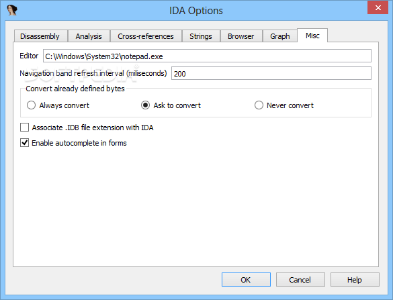Close the IDA Options dialog
This screenshot has width=393, height=300.
pyautogui.click(x=378, y=8)
